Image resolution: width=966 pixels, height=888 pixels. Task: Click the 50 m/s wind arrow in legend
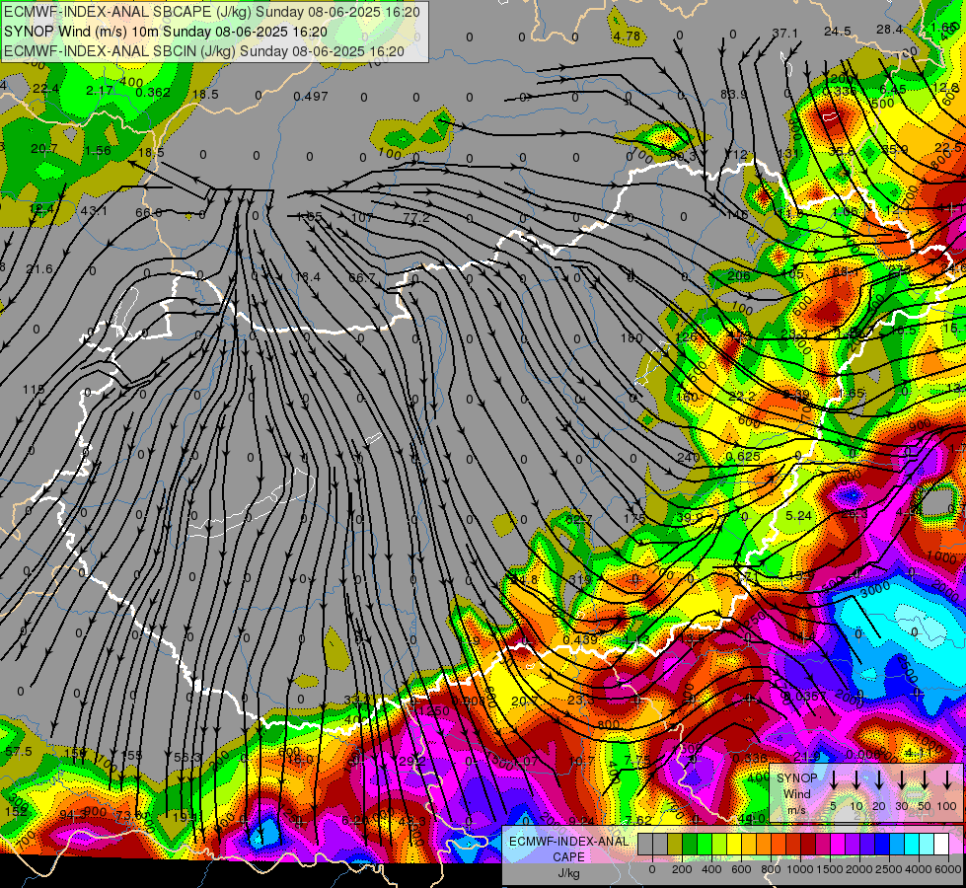(925, 780)
